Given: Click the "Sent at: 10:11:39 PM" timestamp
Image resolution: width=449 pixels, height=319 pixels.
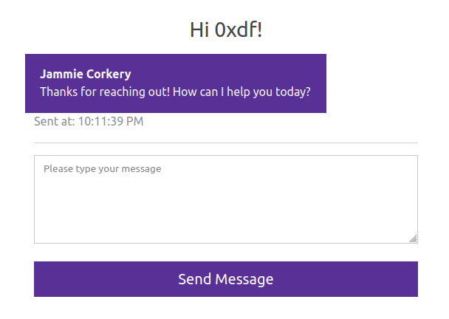Looking at the screenshot, I should [89, 121].
